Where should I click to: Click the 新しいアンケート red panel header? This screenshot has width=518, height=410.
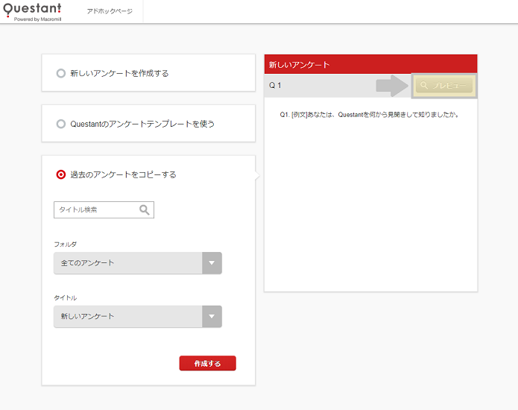click(x=370, y=64)
